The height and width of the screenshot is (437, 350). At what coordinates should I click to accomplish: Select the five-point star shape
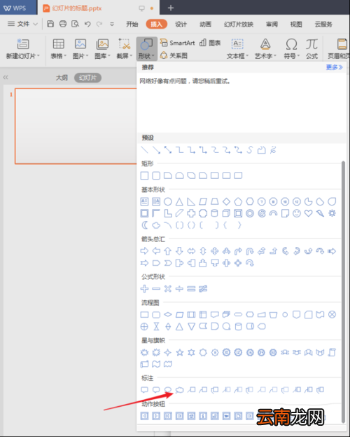point(180,352)
